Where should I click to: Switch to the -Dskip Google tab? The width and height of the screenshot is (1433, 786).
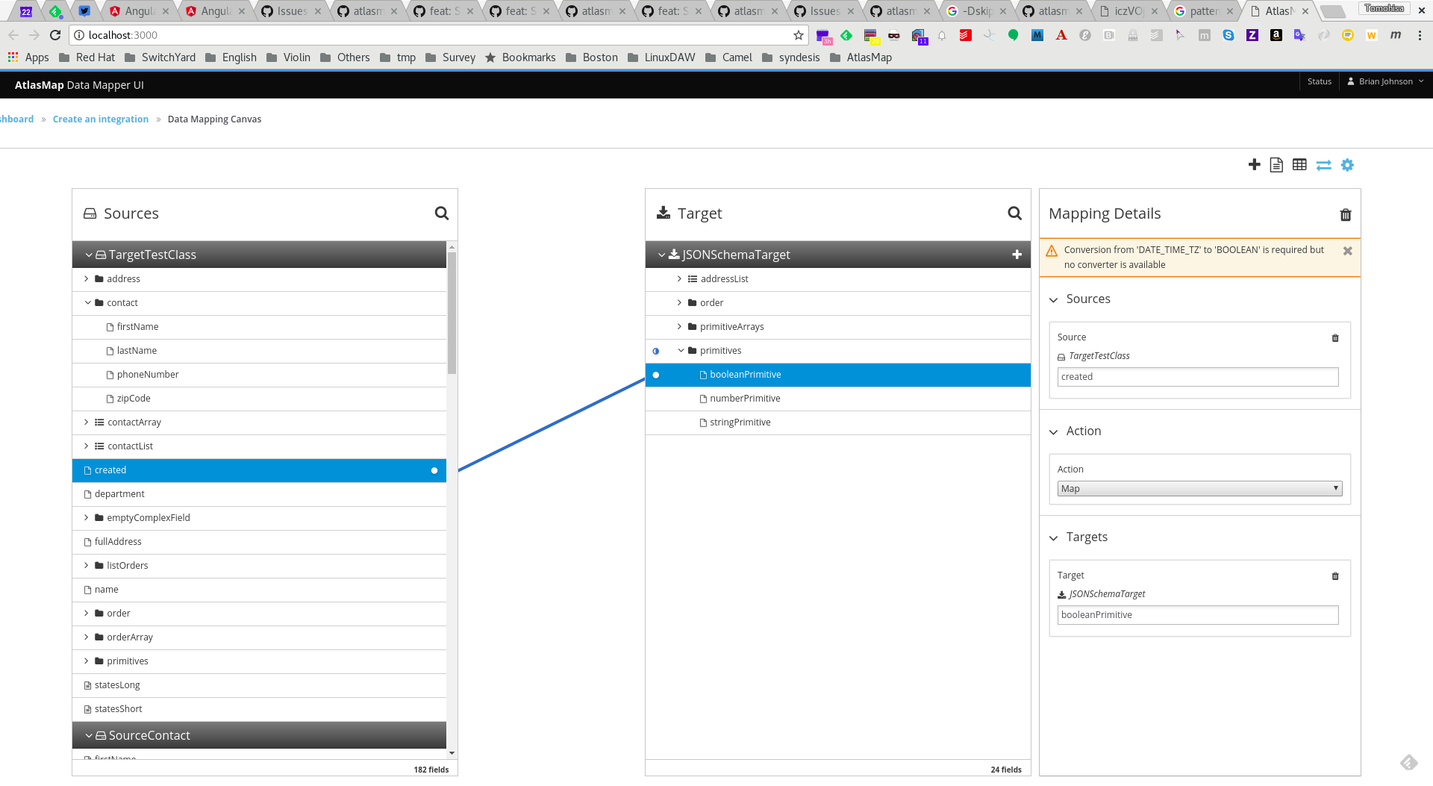(976, 11)
